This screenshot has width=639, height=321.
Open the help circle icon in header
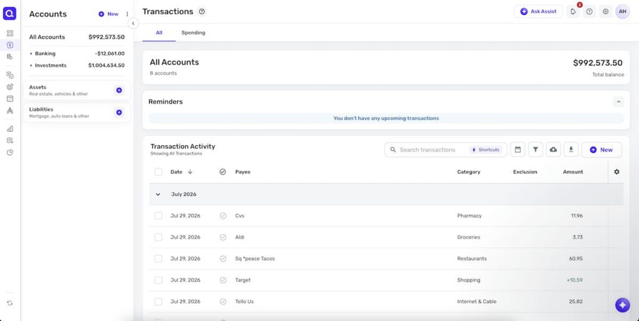(x=589, y=11)
